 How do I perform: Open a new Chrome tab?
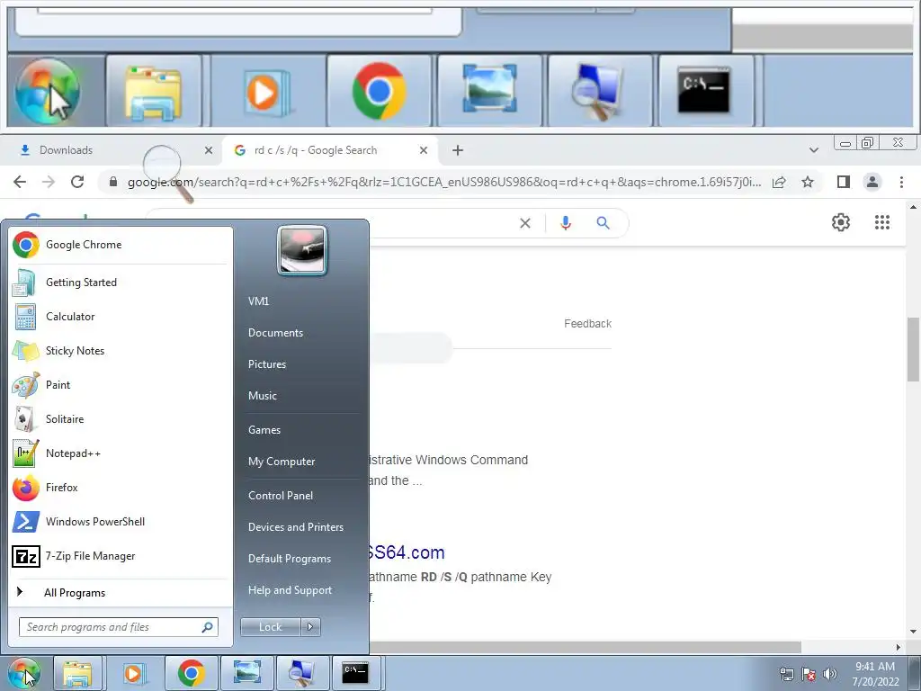(x=458, y=150)
